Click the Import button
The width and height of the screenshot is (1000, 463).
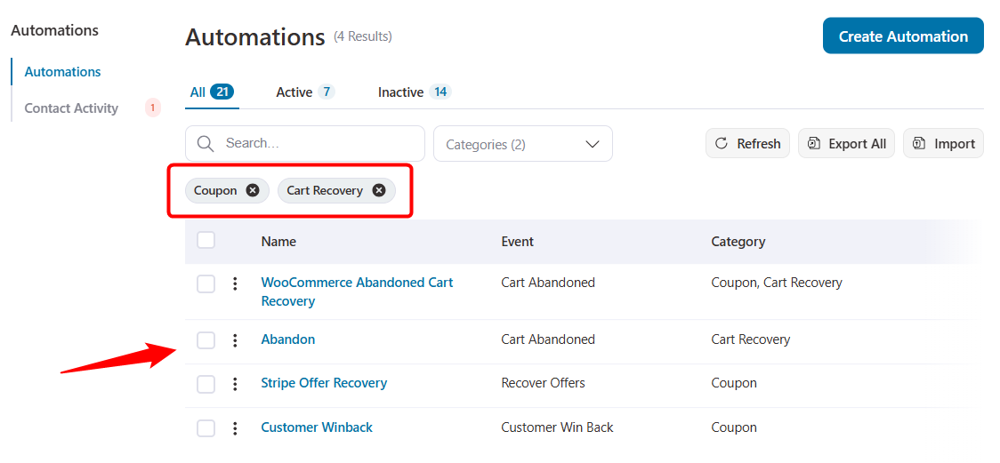coord(943,144)
